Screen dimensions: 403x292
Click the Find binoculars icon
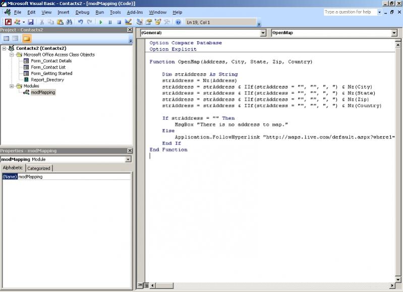(69, 22)
